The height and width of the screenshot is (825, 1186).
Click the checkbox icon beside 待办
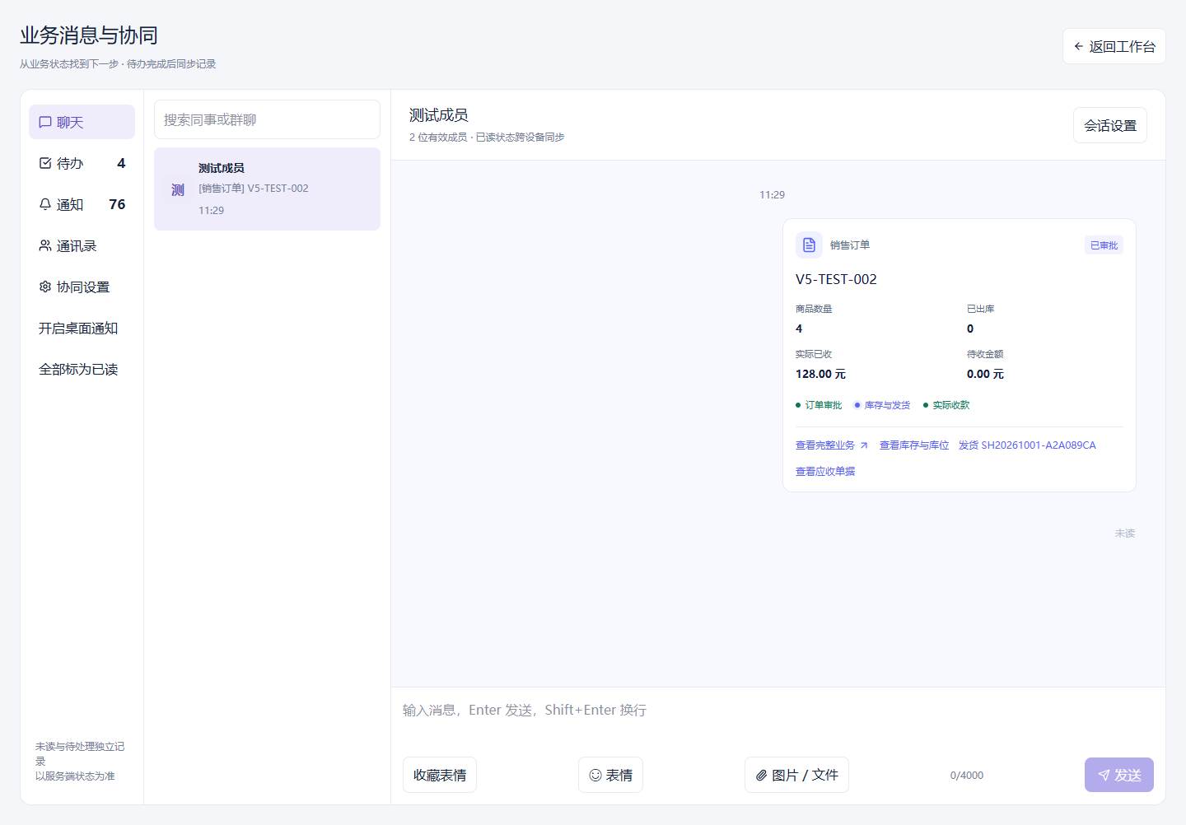pyautogui.click(x=45, y=163)
